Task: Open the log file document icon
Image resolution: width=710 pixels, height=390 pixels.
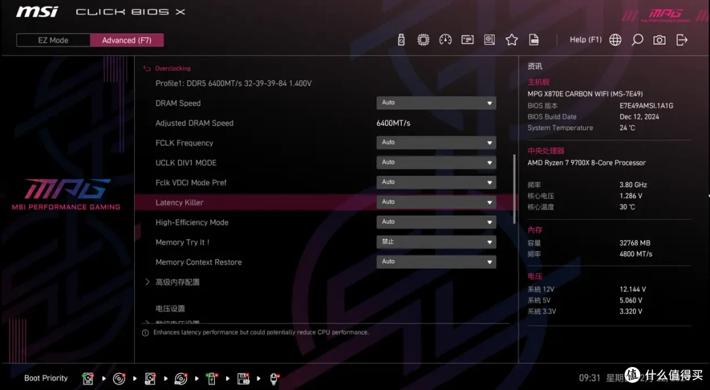Action: click(x=534, y=40)
